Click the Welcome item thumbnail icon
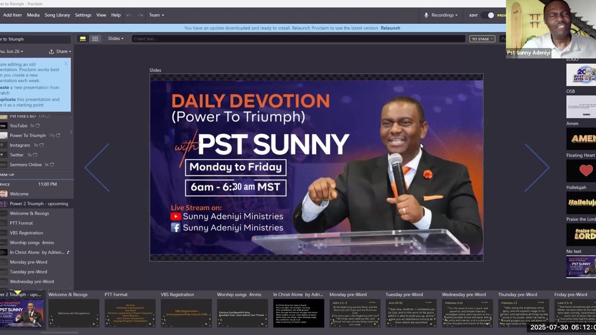596x335 pixels. (x=4, y=194)
